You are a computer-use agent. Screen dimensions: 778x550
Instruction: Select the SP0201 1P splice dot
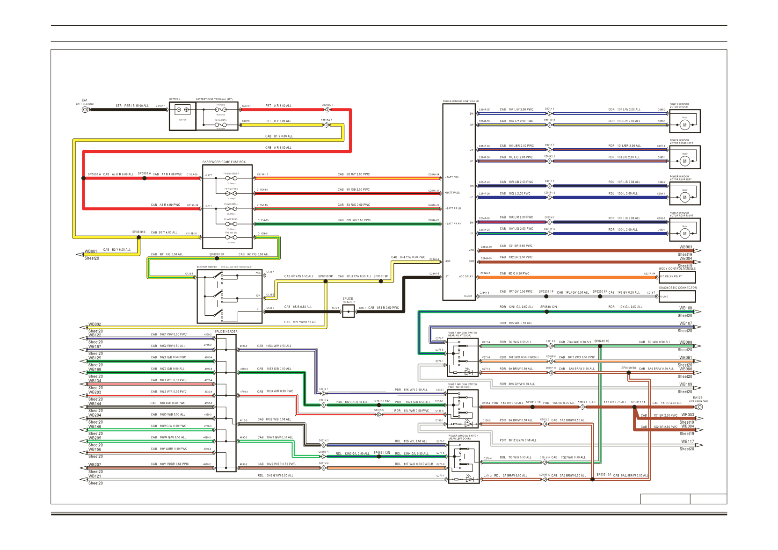tap(545, 296)
